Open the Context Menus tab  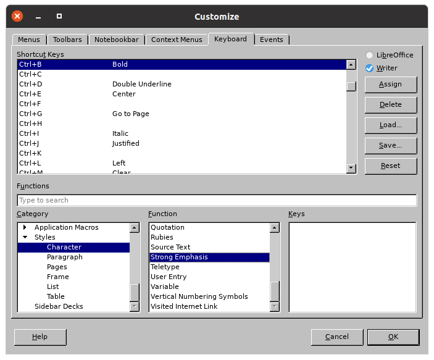tap(177, 40)
